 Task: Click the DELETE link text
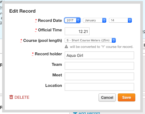pyautogui.click(x=22, y=97)
